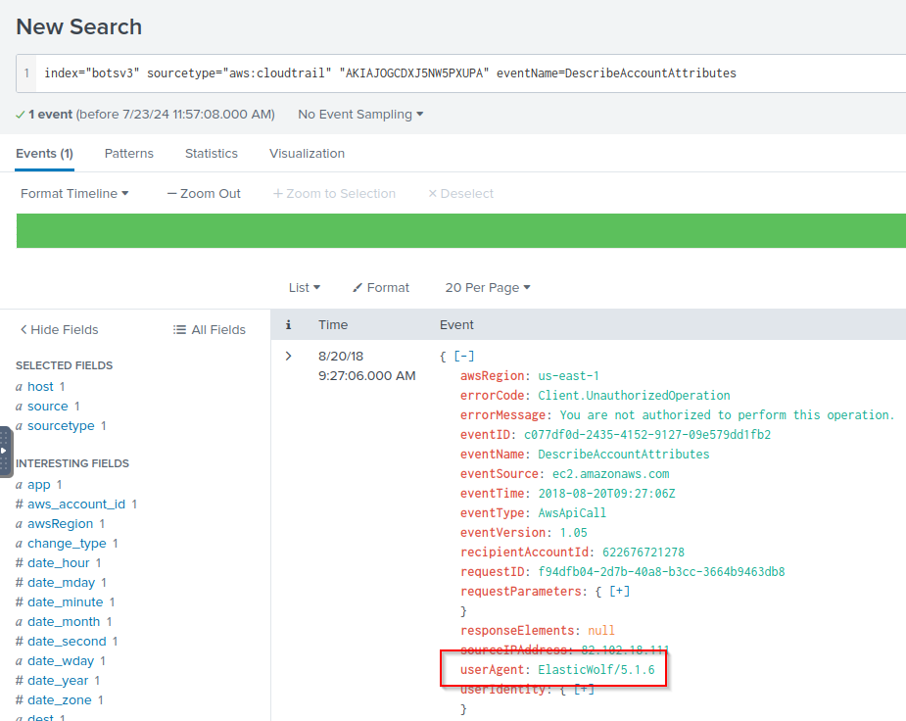The width and height of the screenshot is (906, 721).
Task: Open the Visualization tab
Action: [307, 154]
